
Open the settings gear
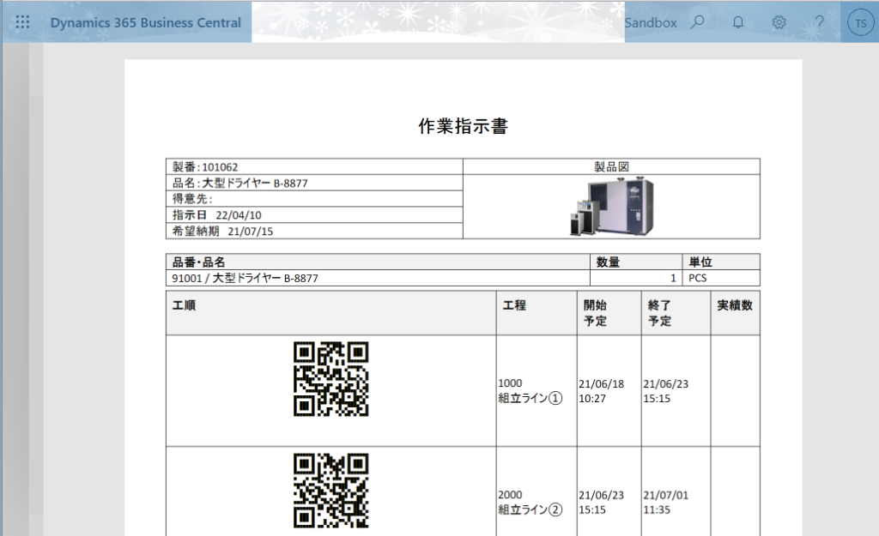point(779,21)
